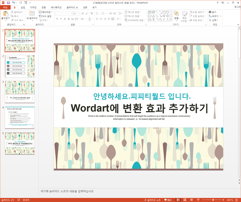Open the 레이아웃 (Layout) dropdown
Viewport: 241px width, 202px height.
pos(46,12)
